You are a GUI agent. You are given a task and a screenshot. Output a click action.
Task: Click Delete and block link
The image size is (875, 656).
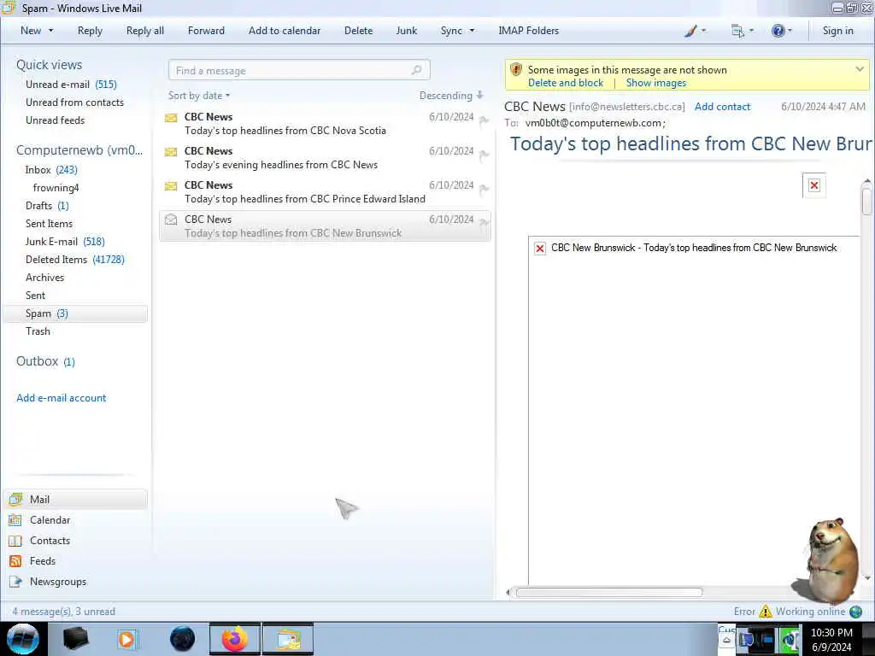pos(566,83)
